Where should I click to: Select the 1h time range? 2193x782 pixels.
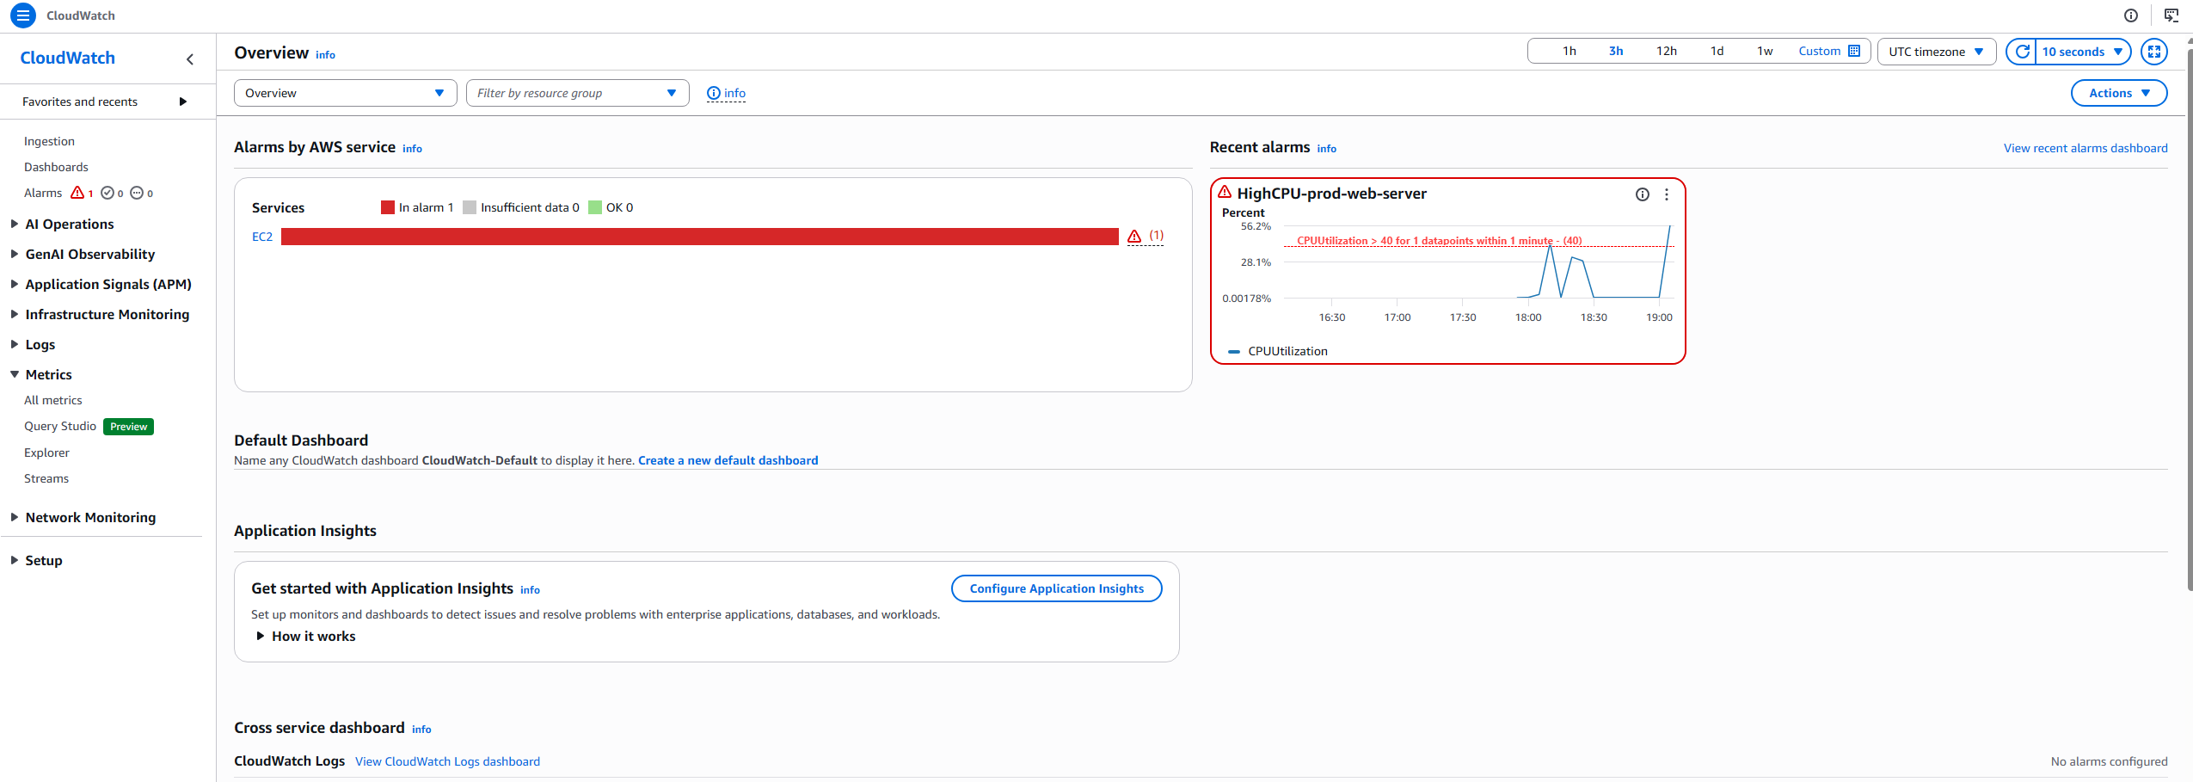coord(1569,52)
